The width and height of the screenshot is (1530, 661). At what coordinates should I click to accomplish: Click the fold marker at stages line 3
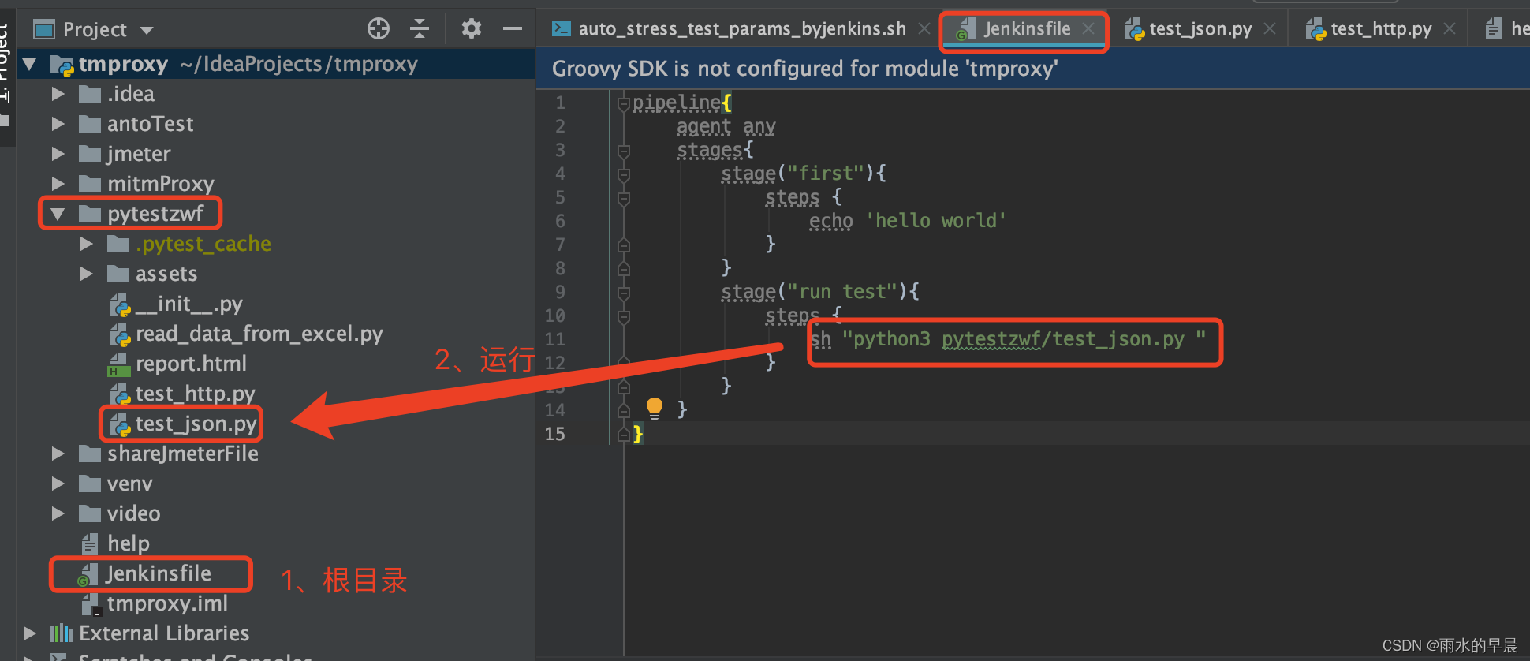click(x=624, y=151)
